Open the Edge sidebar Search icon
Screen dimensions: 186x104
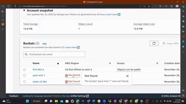[183, 11]
